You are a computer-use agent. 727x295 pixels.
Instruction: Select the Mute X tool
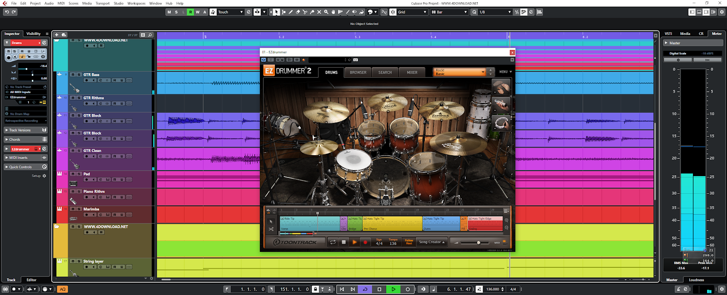tap(319, 12)
